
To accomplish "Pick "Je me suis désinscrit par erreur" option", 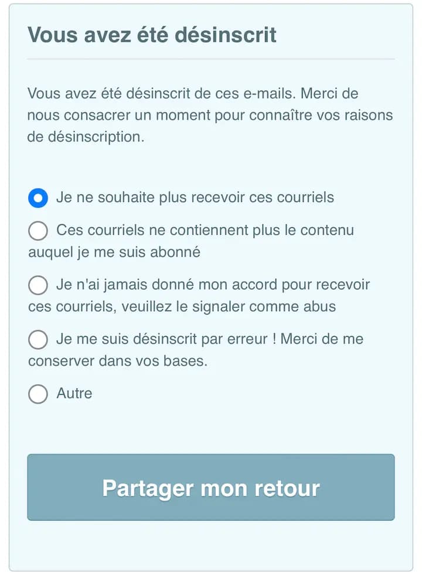I will click(x=38, y=340).
